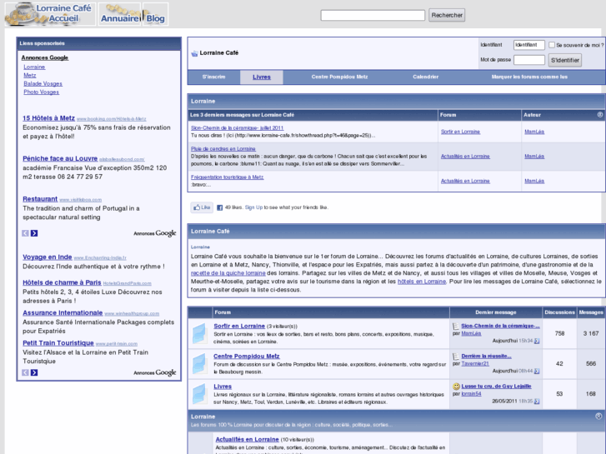Show previous ads in first Google block
The width and height of the screenshot is (606, 454).
[x=25, y=233]
